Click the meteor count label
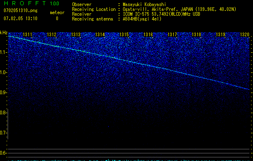 pos(57,12)
